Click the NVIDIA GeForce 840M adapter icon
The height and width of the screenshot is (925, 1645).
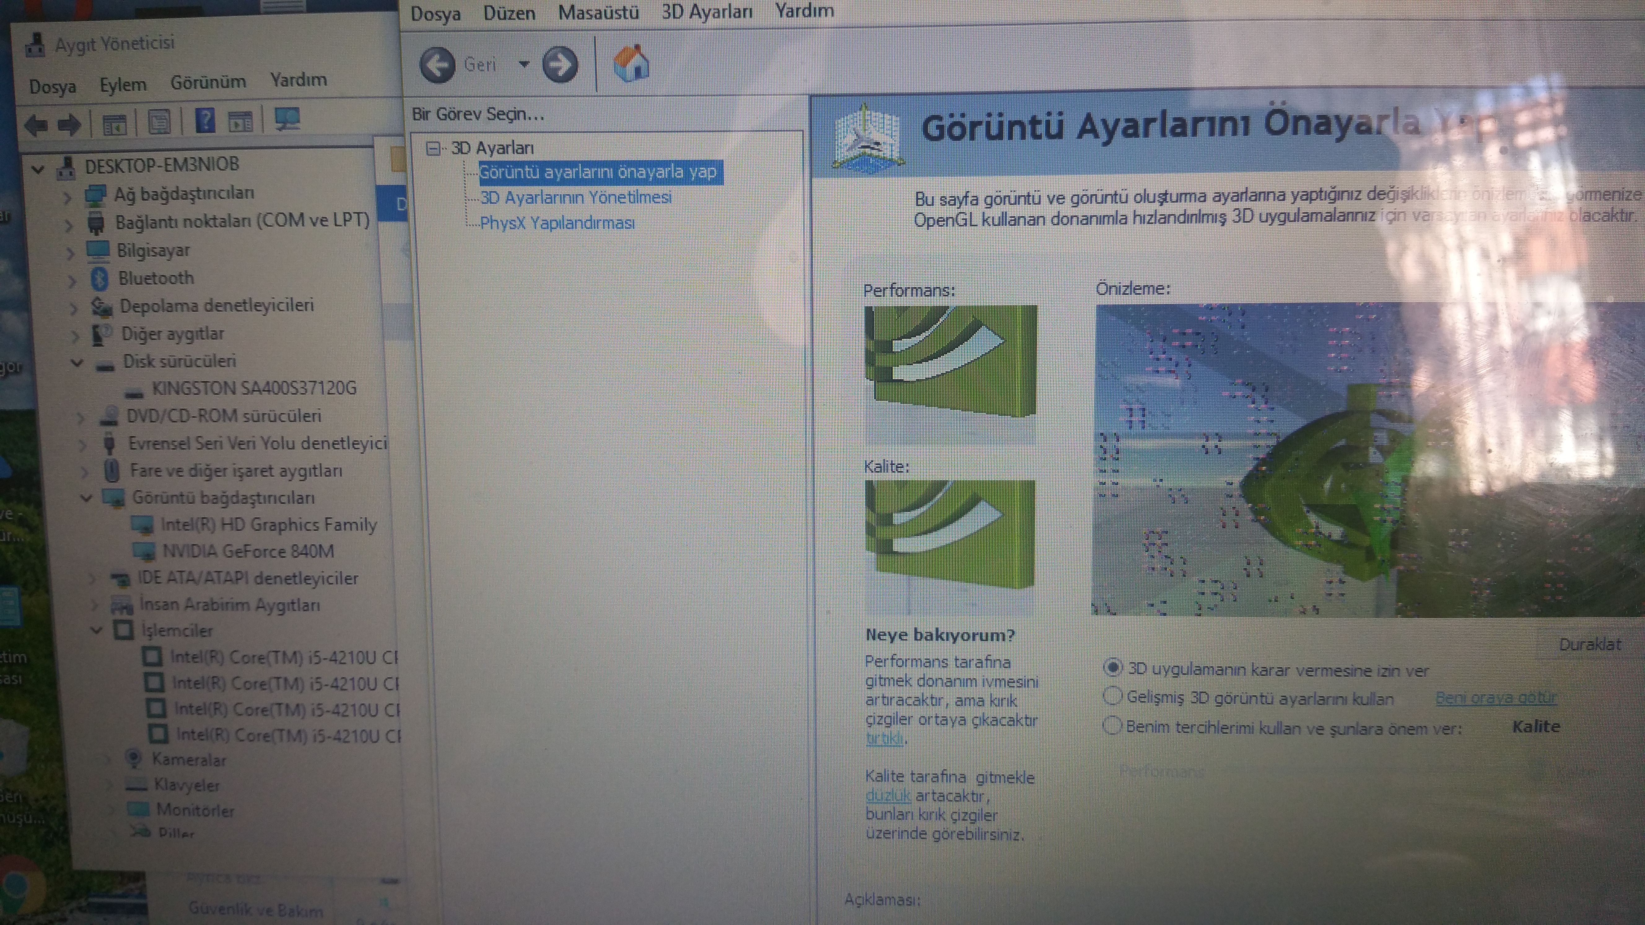coord(144,551)
